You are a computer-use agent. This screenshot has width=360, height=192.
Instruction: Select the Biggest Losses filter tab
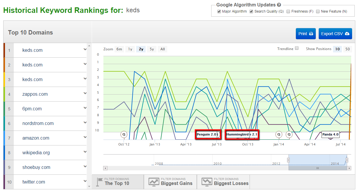pyautogui.click(x=223, y=182)
